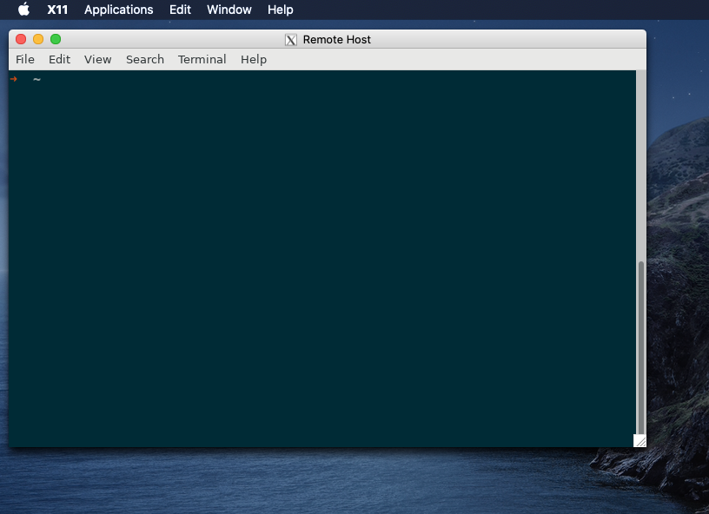This screenshot has height=514, width=709.
Task: Click the resize grip in window corner
Action: [639, 441]
